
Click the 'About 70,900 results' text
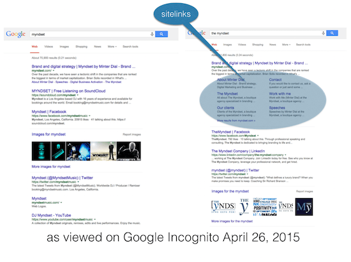tap(54, 58)
